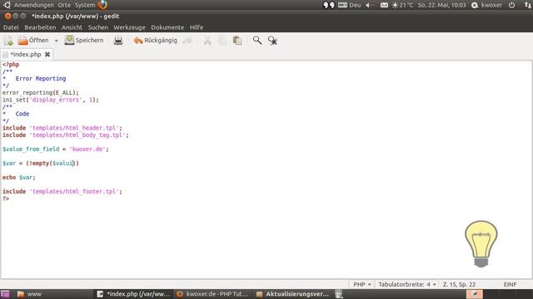Open the Tabulatorbreite dropdown
This screenshot has width=533, height=299.
(407, 284)
